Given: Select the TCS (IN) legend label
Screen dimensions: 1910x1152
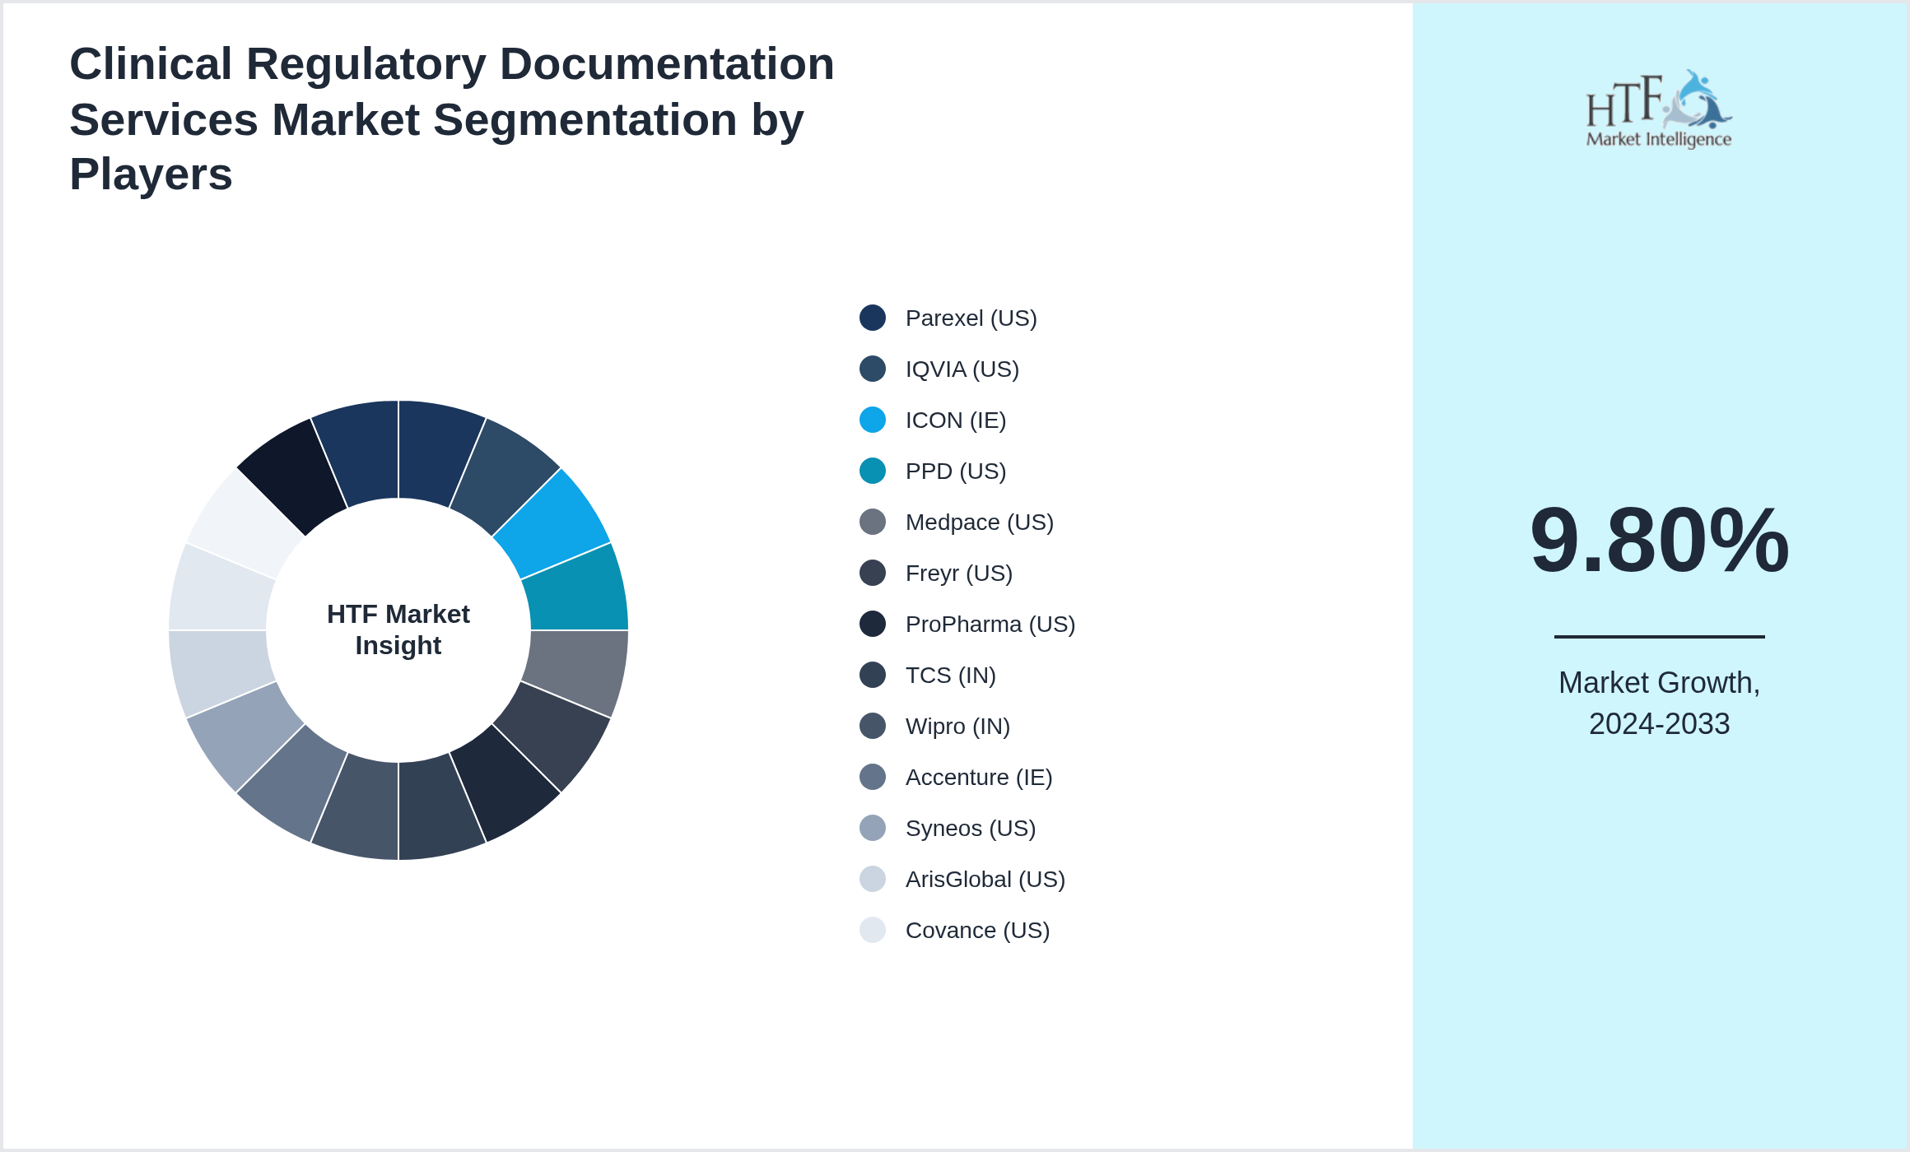Looking at the screenshot, I should click(x=951, y=676).
